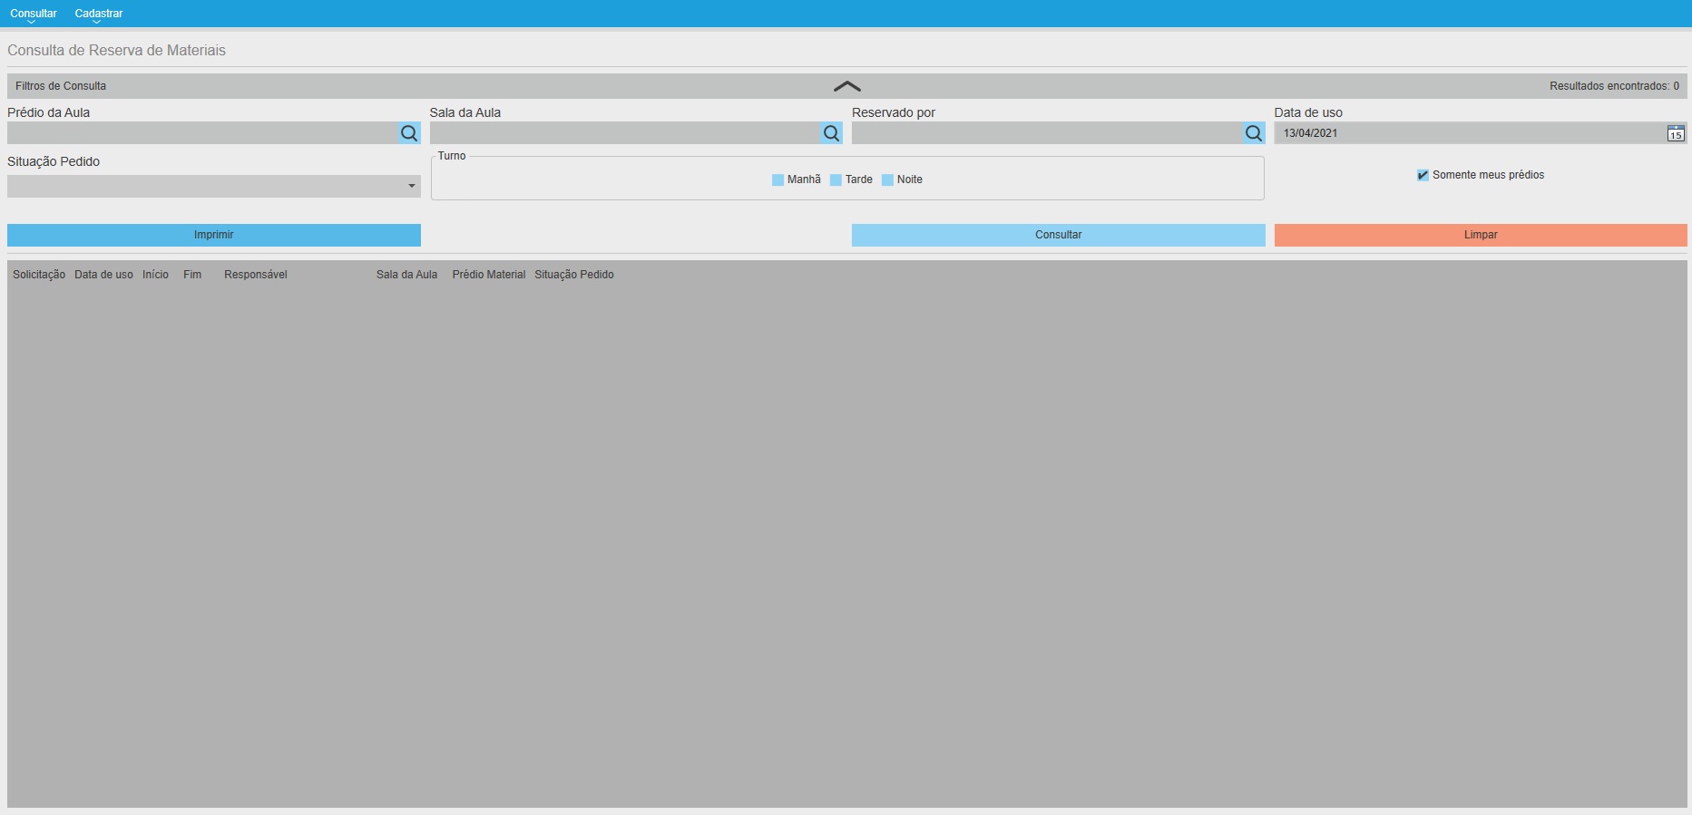Click the Limpar button
This screenshot has height=815, width=1692.
1481,235
